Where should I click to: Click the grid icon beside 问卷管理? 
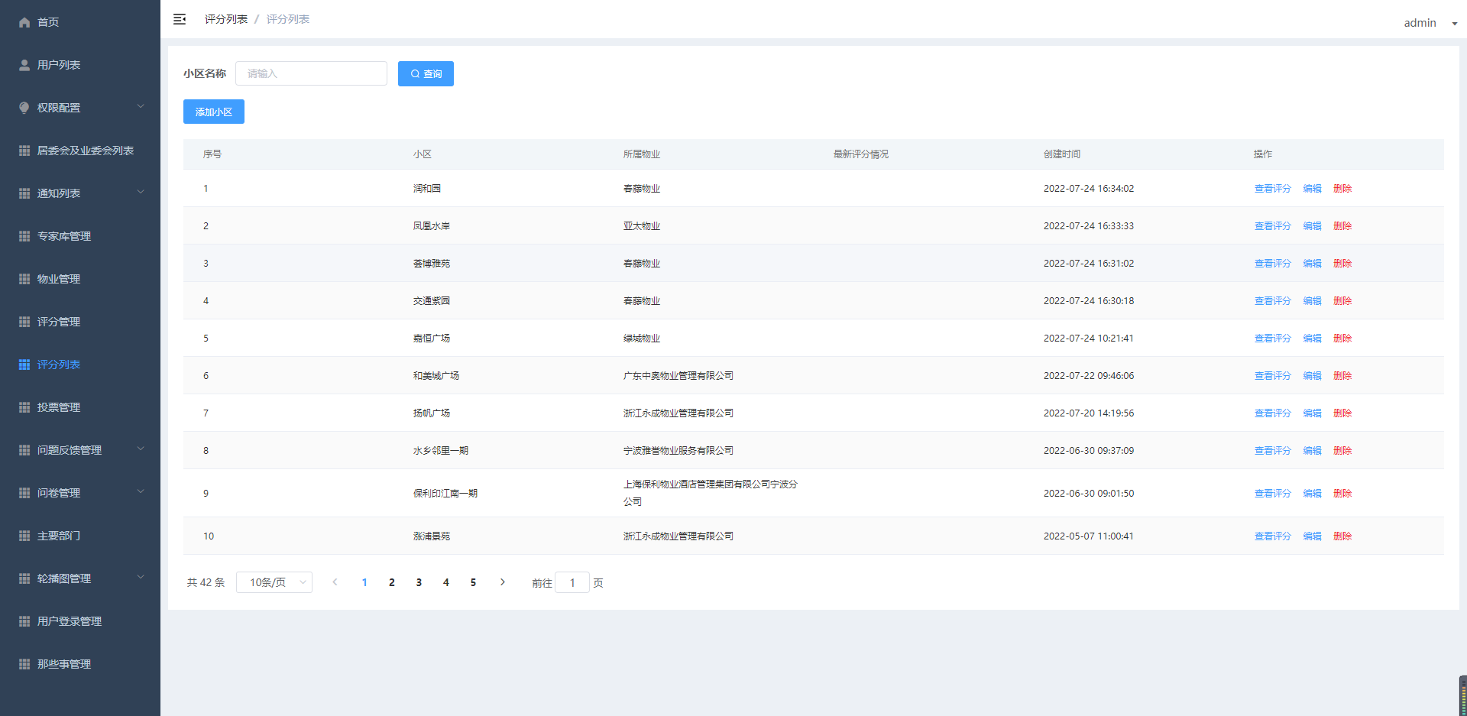(x=24, y=493)
